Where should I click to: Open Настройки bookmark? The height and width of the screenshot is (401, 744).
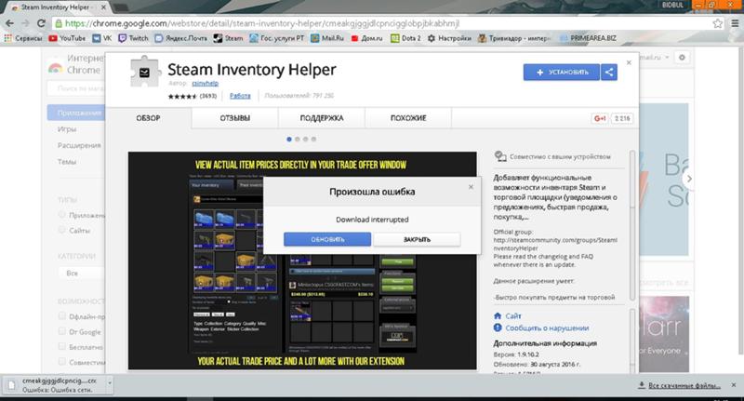pyautogui.click(x=449, y=38)
